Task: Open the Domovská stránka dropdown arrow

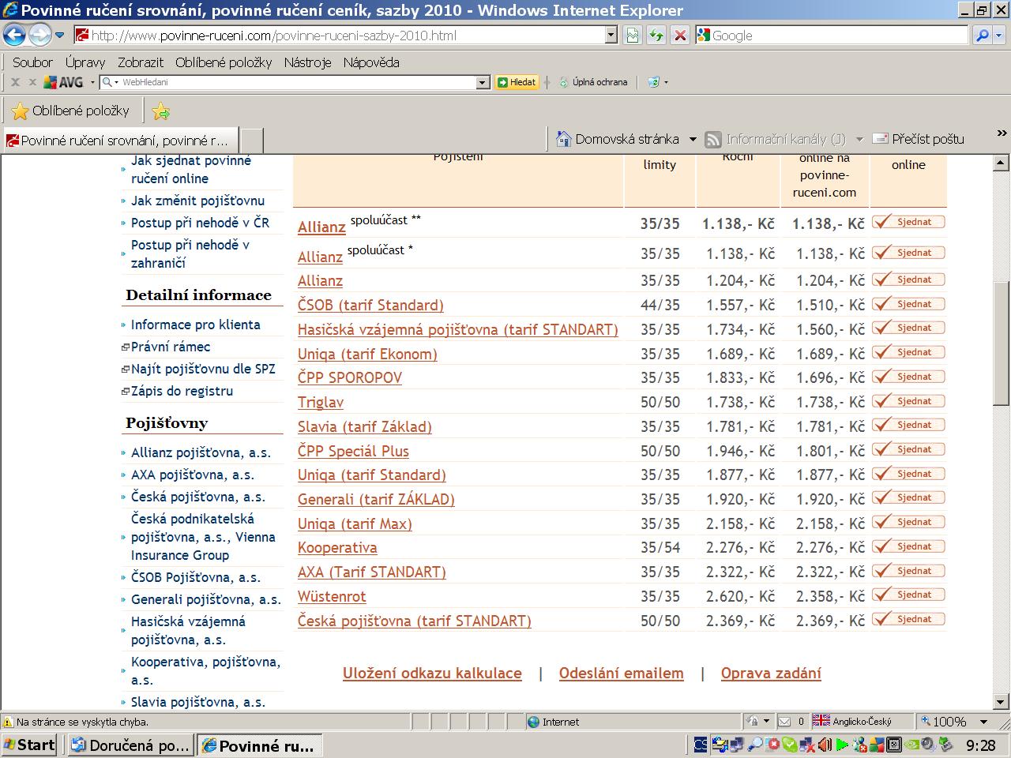Action: (693, 139)
